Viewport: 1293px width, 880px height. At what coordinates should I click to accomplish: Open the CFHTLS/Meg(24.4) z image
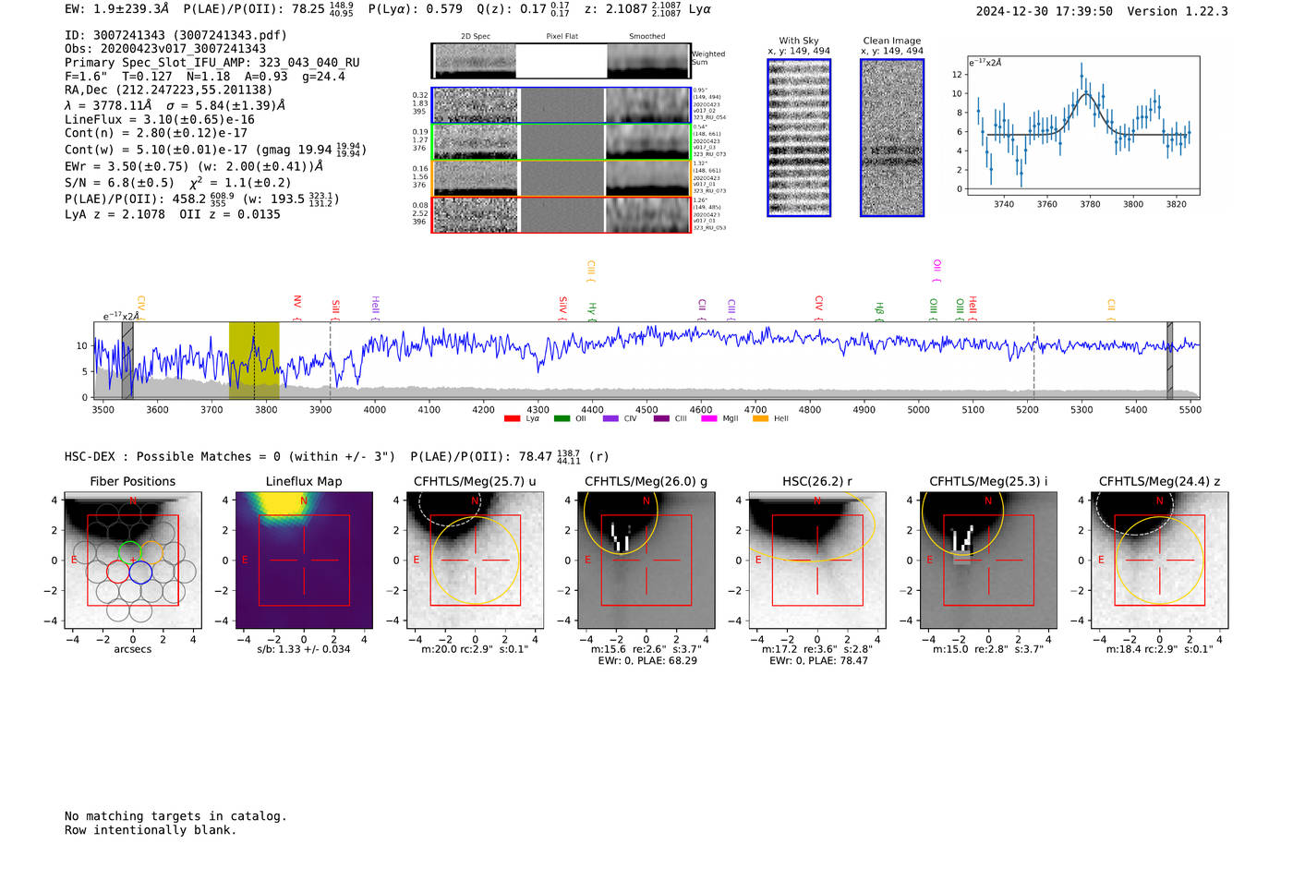click(1159, 561)
